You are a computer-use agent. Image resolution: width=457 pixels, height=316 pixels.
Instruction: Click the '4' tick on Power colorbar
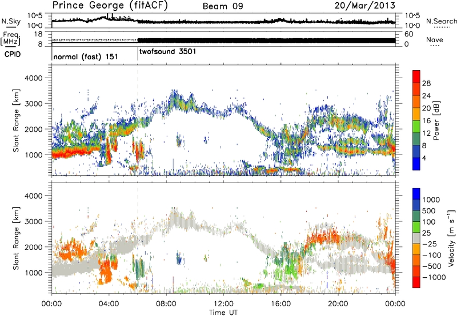click(x=424, y=158)
